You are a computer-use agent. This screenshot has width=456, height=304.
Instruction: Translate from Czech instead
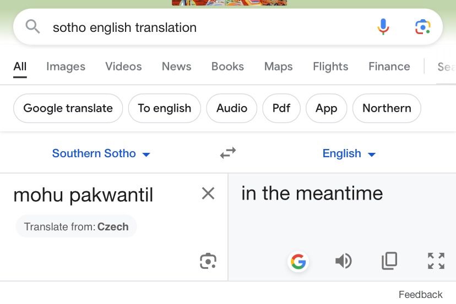(x=76, y=226)
